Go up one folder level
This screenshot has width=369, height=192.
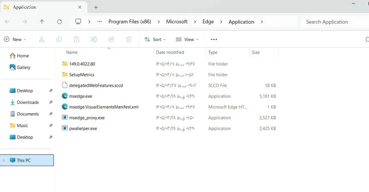(x=42, y=22)
